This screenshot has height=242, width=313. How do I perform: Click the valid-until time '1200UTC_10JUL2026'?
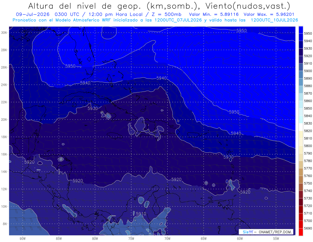point(274,20)
